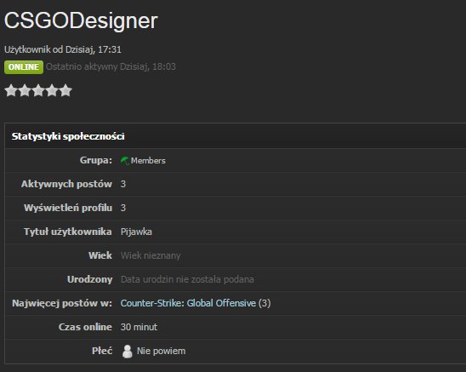Click the green ONLINE status badge
Viewport: 466px width, 372px height.
24,67
